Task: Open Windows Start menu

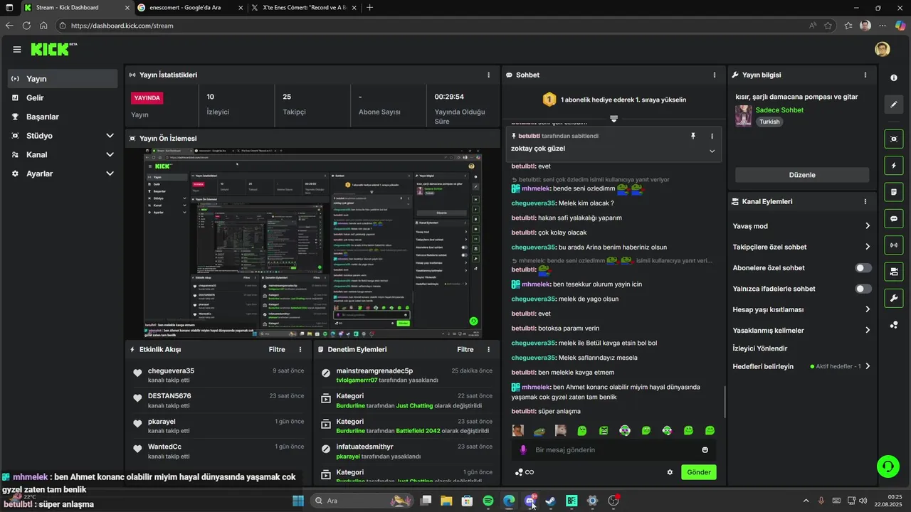Action: (297, 501)
